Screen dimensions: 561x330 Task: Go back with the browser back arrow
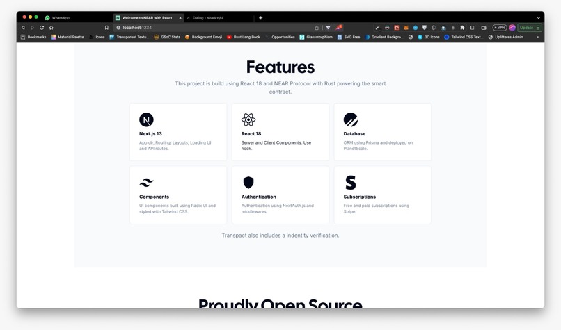pyautogui.click(x=23, y=28)
